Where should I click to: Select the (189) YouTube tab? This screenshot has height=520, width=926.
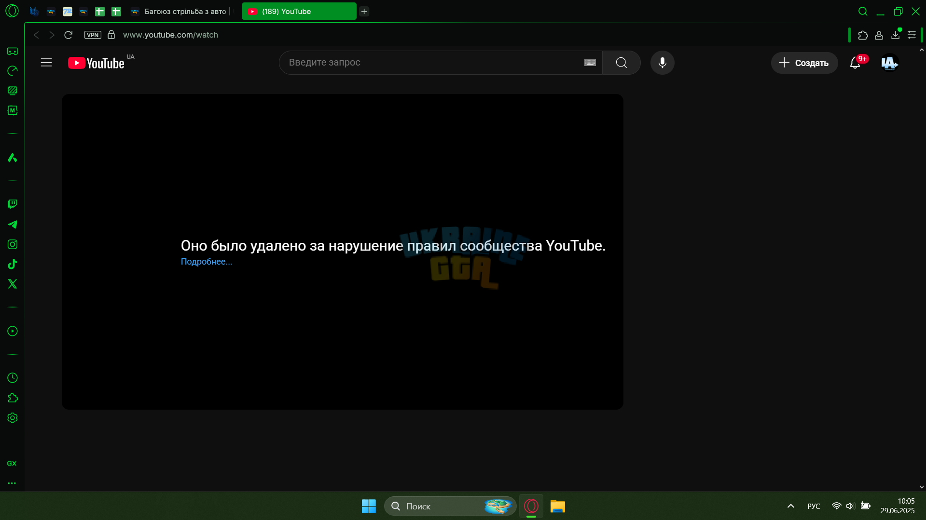click(299, 11)
